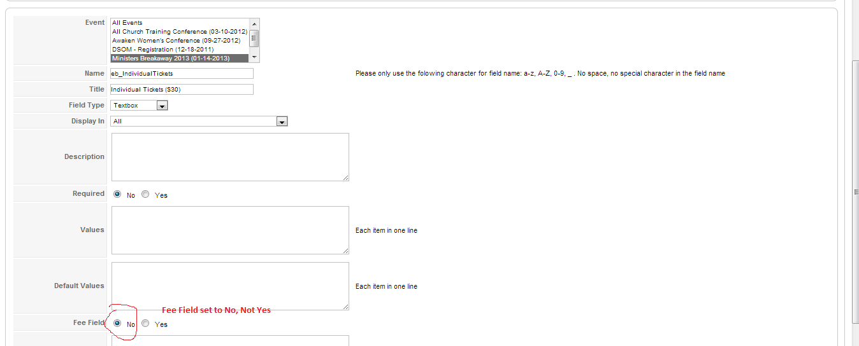Set Fee Field to No
859x346 pixels.
pos(117,324)
